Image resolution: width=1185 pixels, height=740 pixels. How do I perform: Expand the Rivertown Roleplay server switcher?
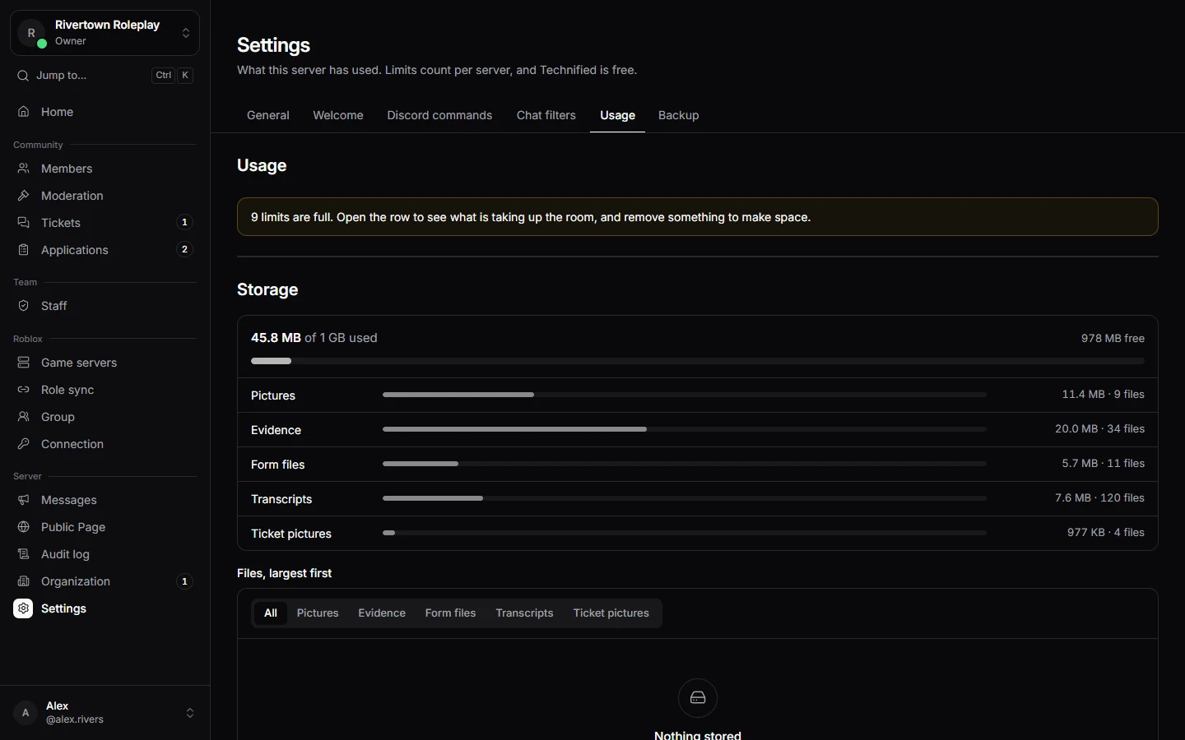(x=105, y=33)
